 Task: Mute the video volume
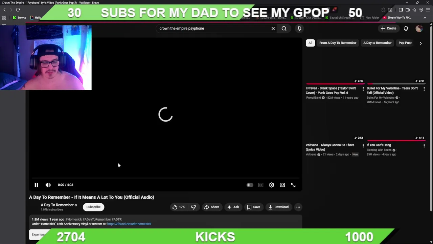coord(48,185)
